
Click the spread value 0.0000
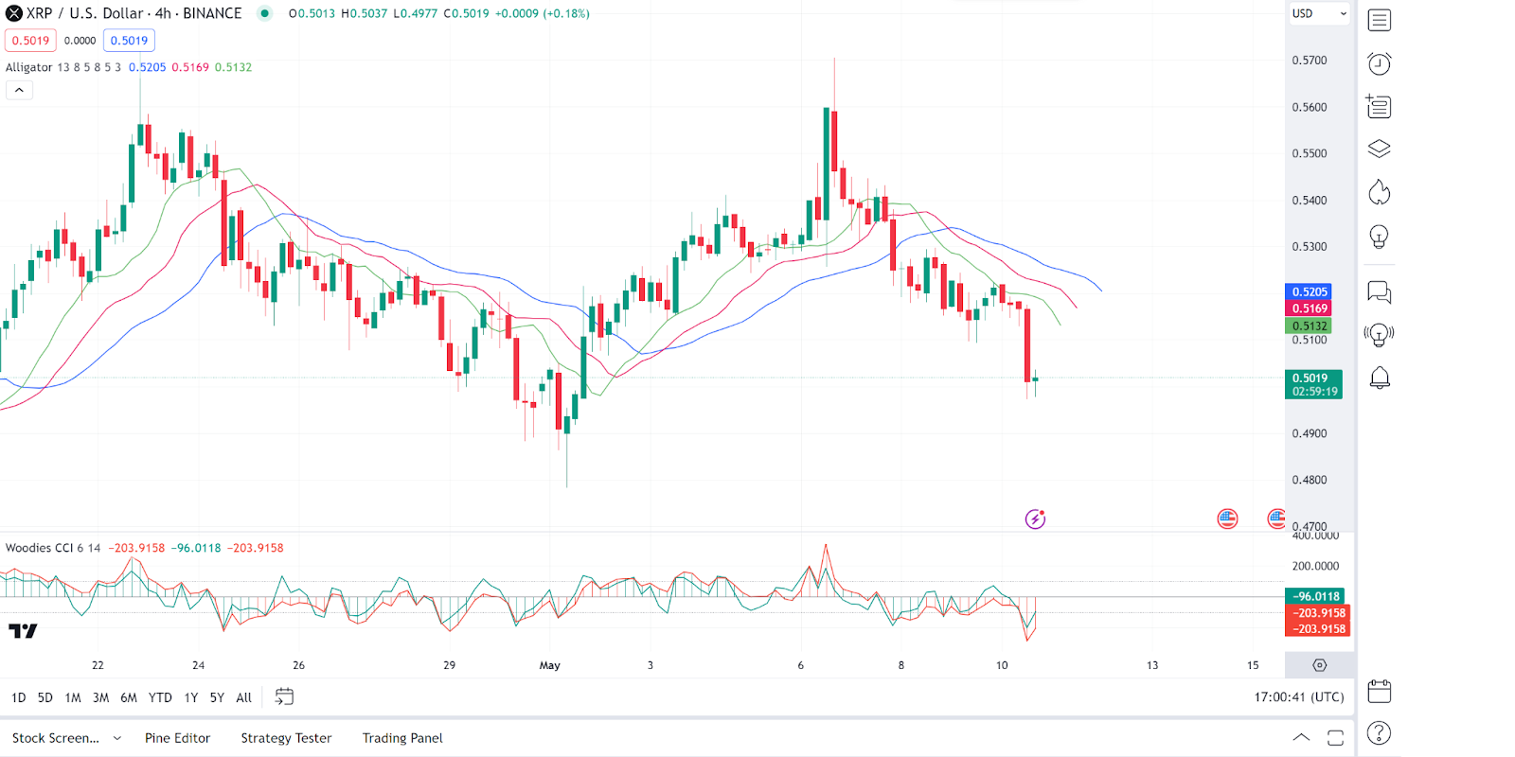[x=80, y=41]
